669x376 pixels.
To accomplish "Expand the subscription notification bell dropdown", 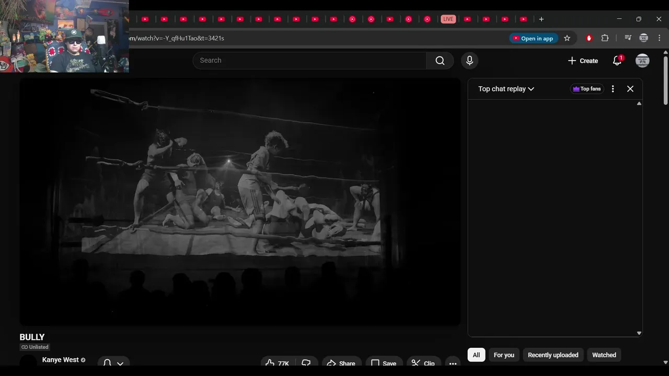I will 113,363.
